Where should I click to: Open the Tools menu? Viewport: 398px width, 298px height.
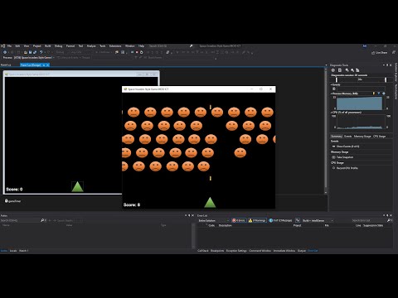pos(103,46)
